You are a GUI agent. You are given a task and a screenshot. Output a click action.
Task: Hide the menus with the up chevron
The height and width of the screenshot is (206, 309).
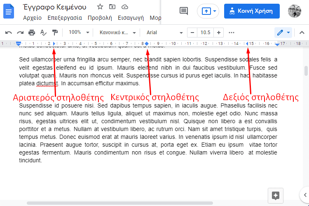302,33
